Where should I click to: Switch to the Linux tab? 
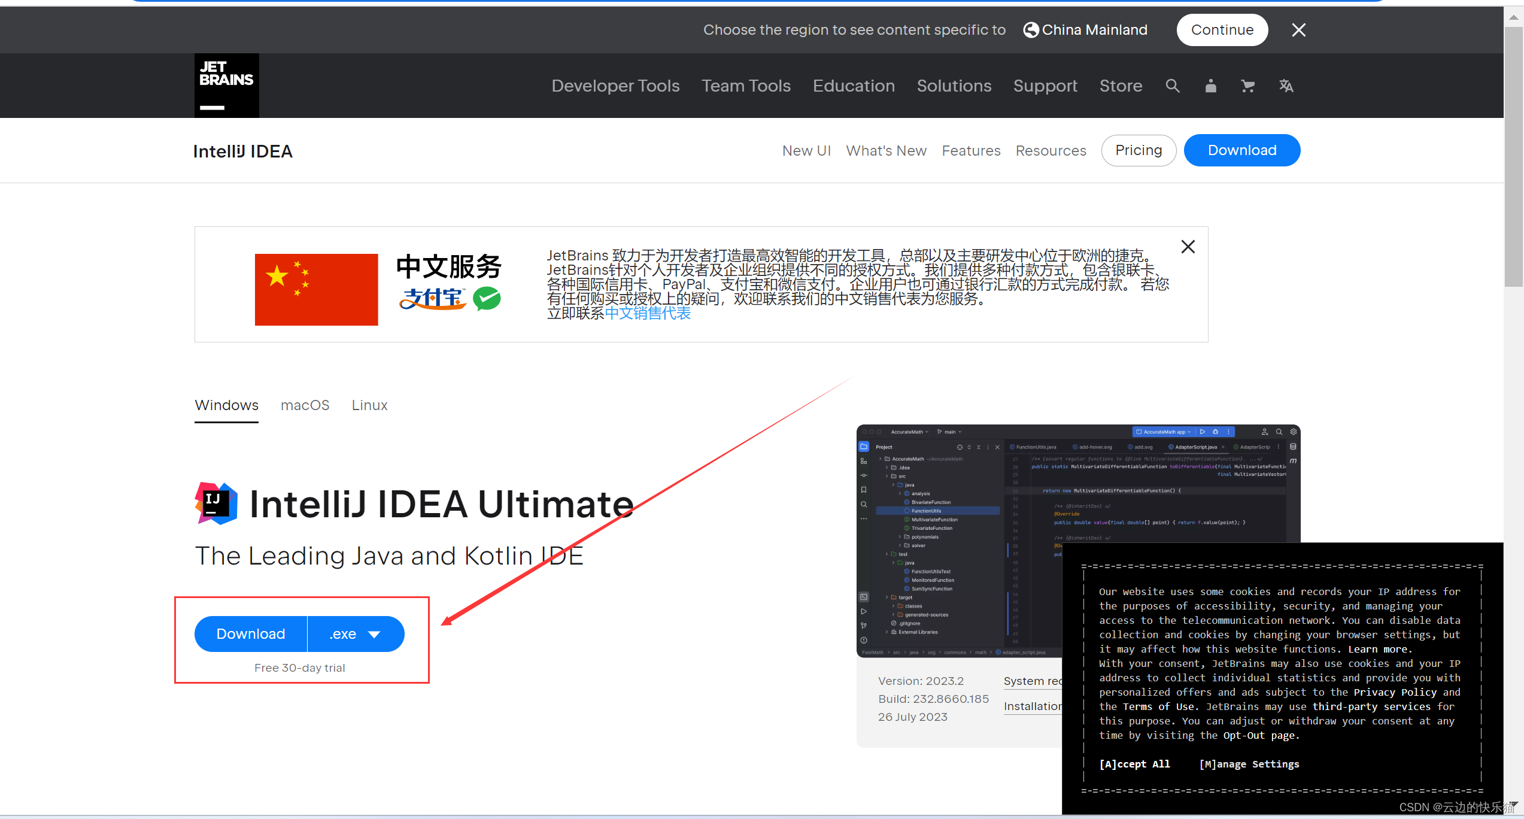point(369,405)
